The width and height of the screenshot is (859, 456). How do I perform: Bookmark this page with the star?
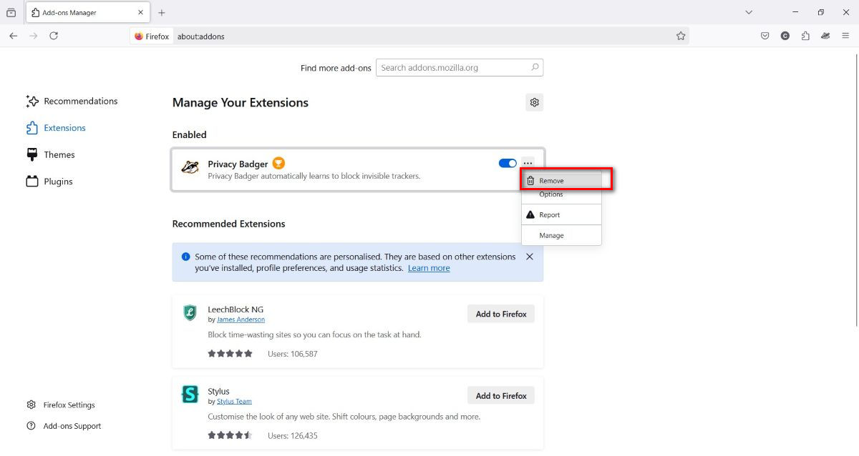681,36
